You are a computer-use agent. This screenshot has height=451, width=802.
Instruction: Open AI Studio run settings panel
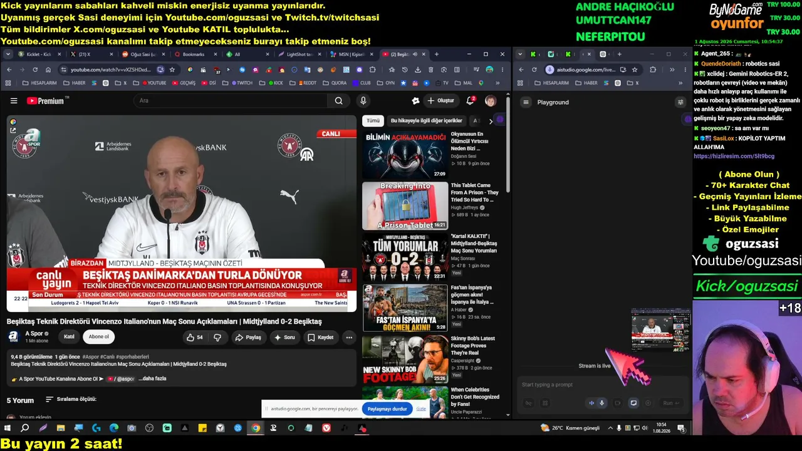pos(680,102)
